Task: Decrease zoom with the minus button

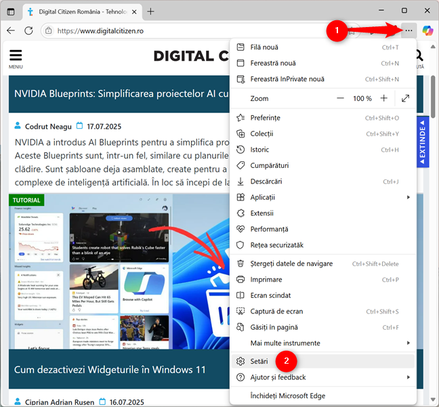Action: tap(341, 98)
